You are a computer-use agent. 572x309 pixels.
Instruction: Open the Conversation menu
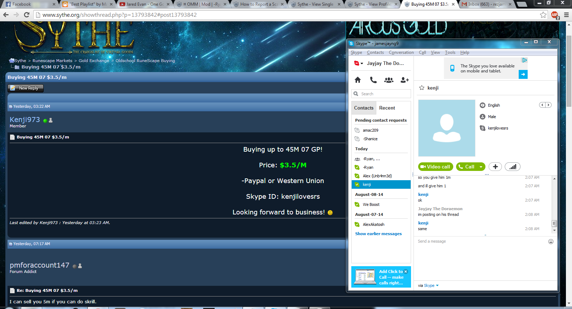pyautogui.click(x=401, y=52)
